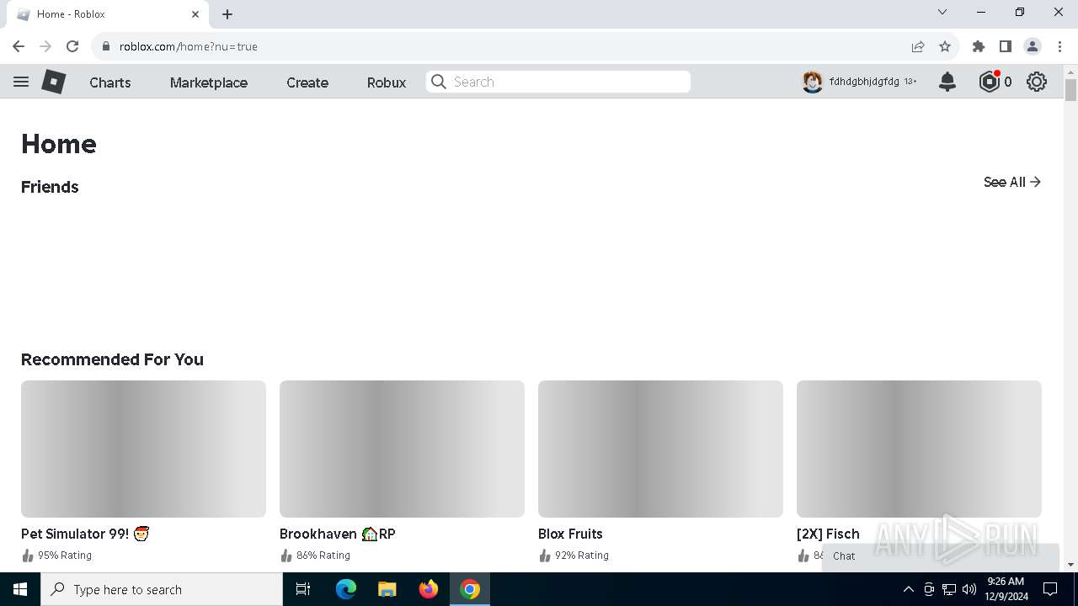Image resolution: width=1078 pixels, height=606 pixels.
Task: Open the notifications bell
Action: (x=947, y=82)
